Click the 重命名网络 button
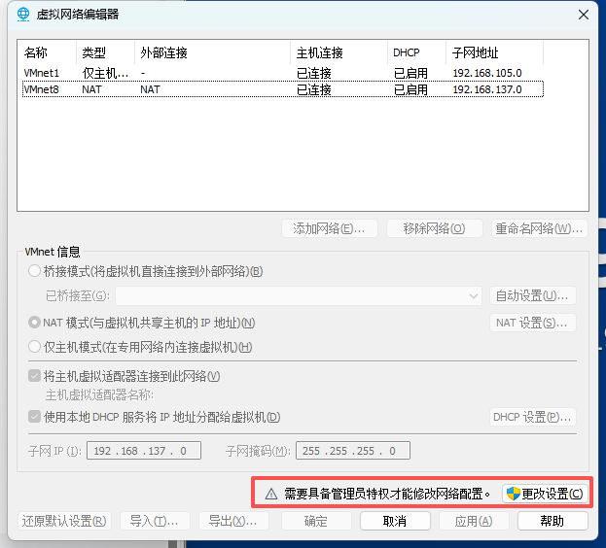This screenshot has height=548, width=606. point(540,228)
